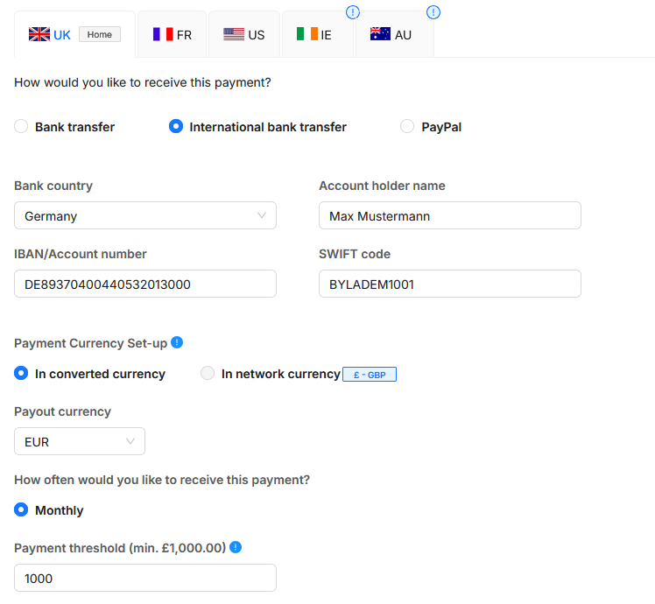Select the Bank transfer radio option
Image resolution: width=655 pixels, height=604 pixels.
22,127
